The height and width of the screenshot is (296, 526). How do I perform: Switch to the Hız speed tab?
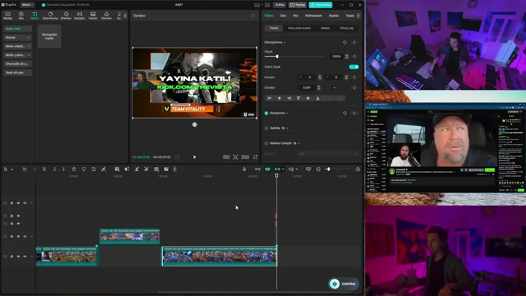pos(295,16)
